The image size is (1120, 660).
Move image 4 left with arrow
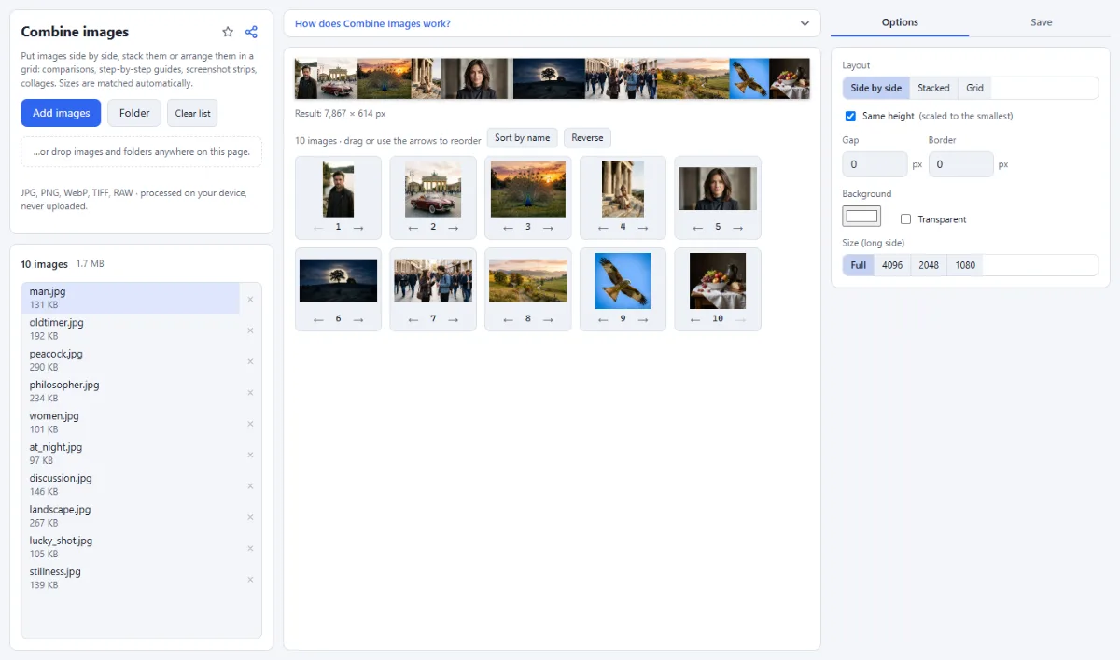point(603,228)
